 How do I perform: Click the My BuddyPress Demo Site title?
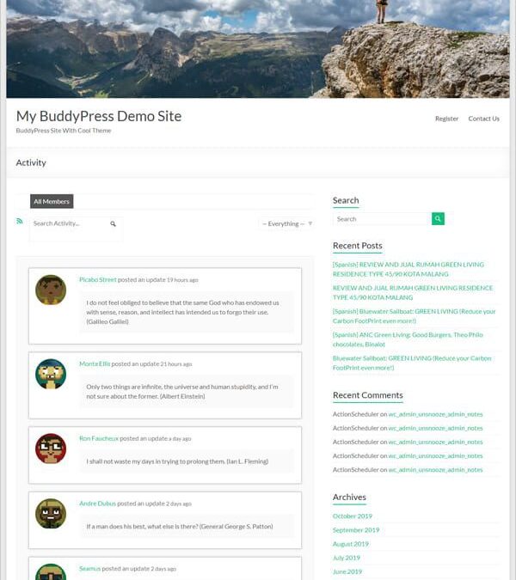coord(99,116)
